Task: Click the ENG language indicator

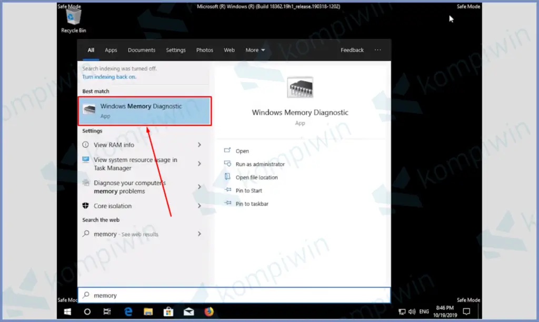Action: 424,311
